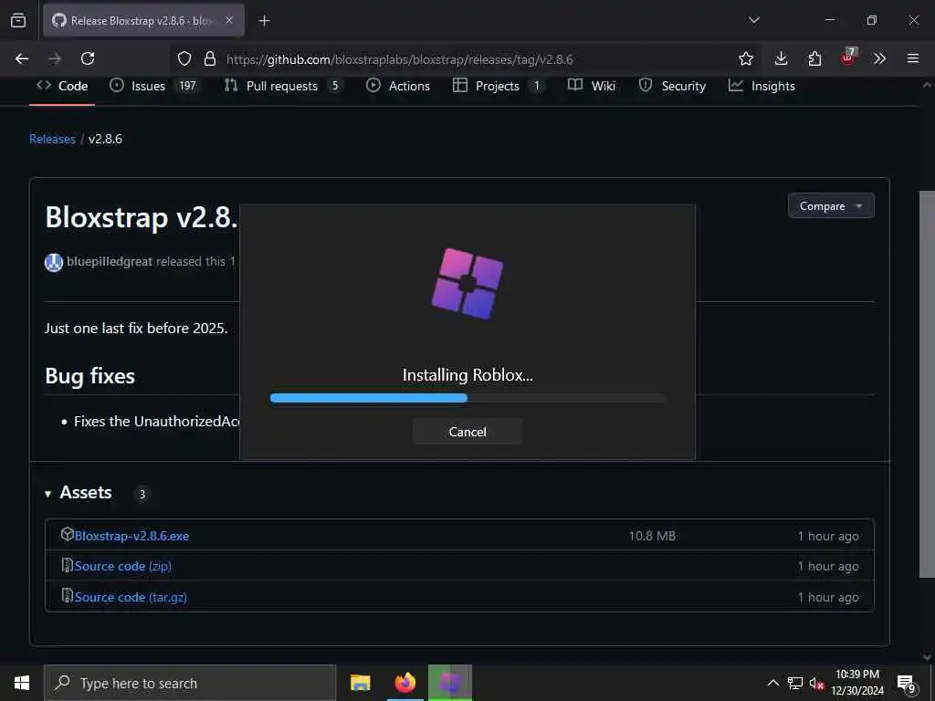
Task: Select the Release Bloxstrap v2.8.6 browser tab
Action: pos(143,21)
